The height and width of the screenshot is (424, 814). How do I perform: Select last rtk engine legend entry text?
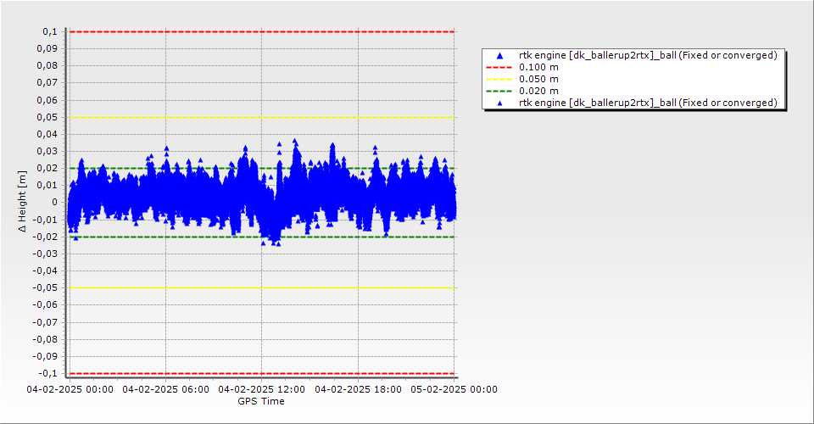[648, 103]
